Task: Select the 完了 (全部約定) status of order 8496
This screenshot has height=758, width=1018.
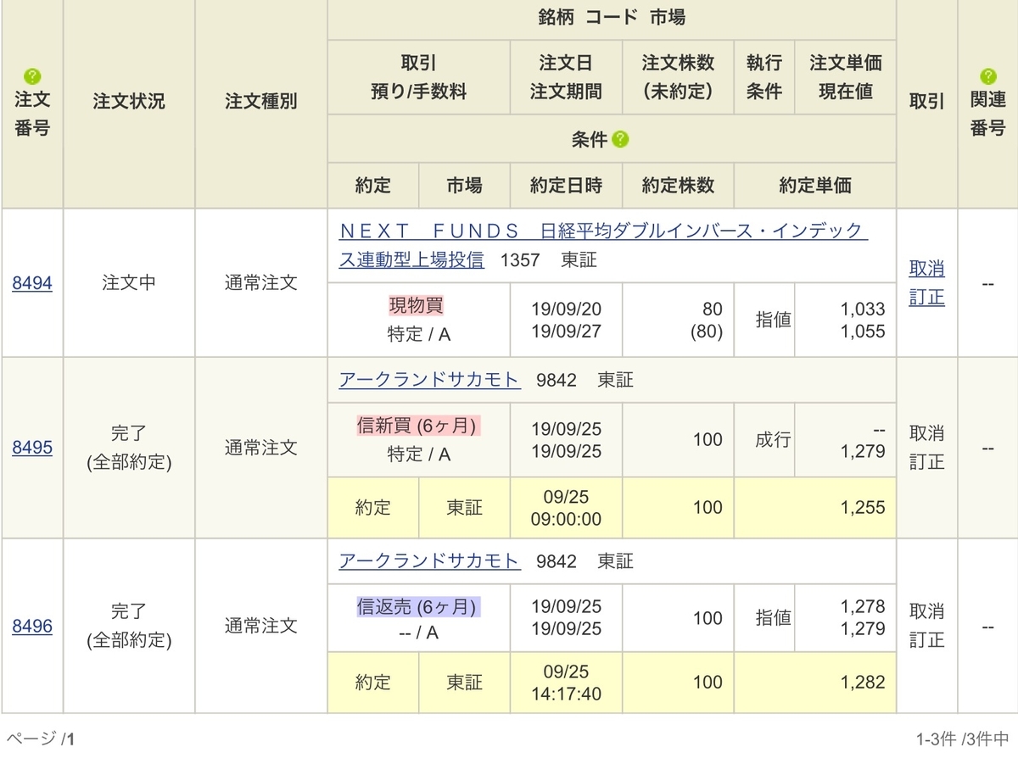Action: coord(129,626)
